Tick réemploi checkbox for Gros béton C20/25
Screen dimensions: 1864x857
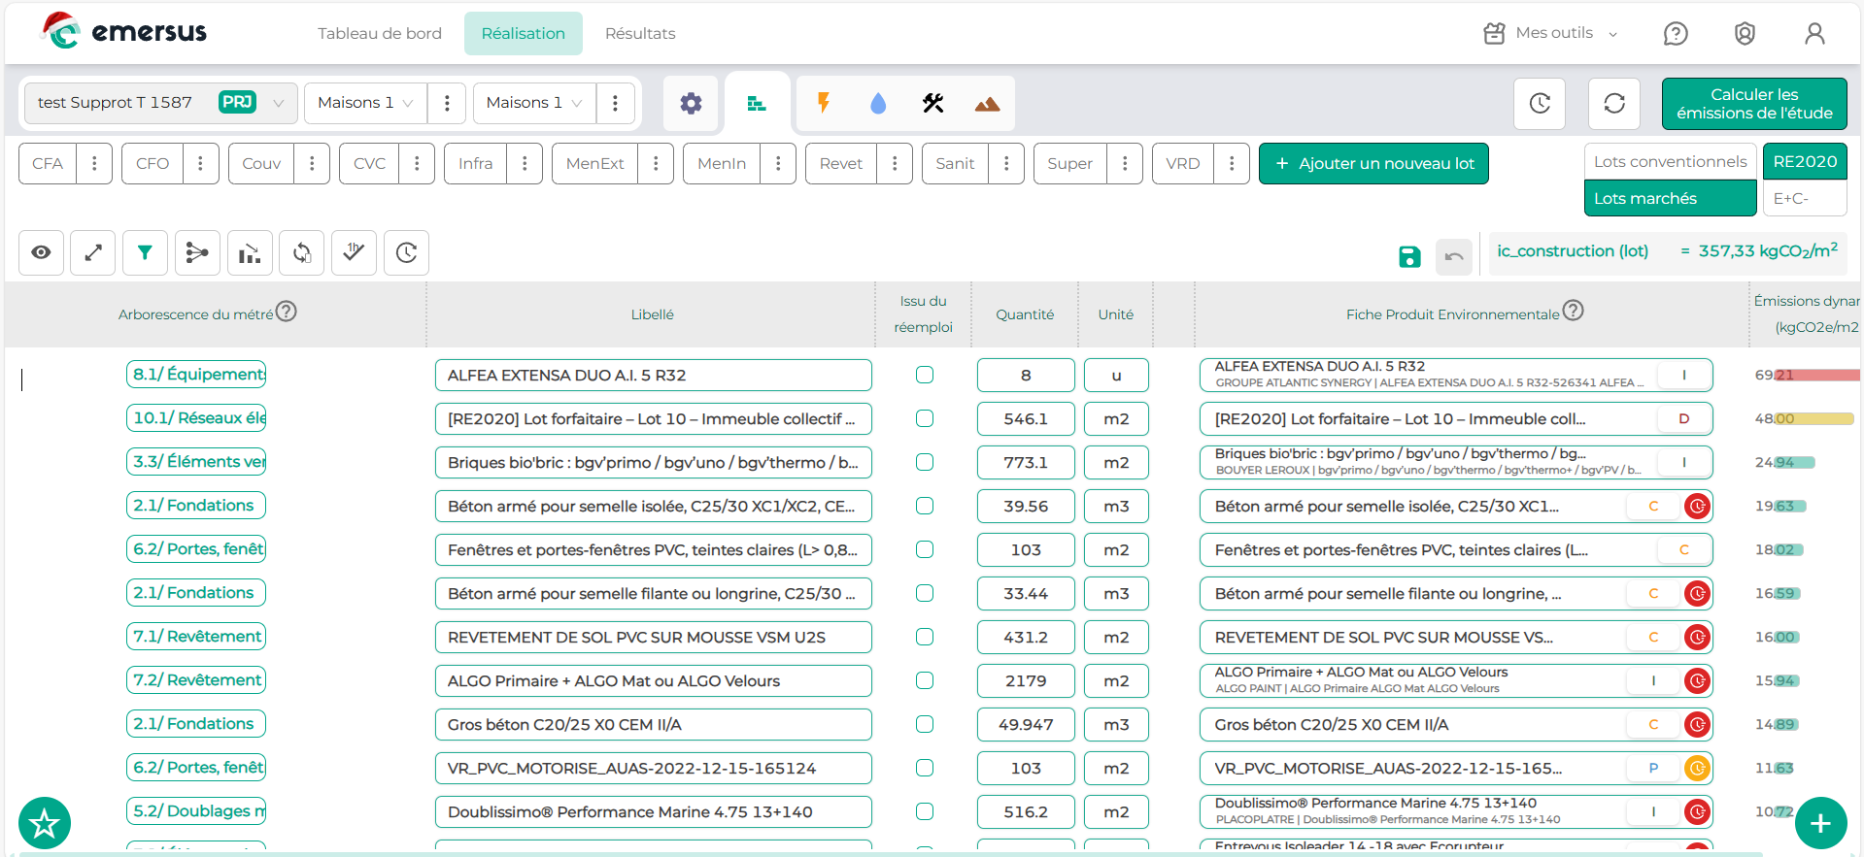point(925,724)
